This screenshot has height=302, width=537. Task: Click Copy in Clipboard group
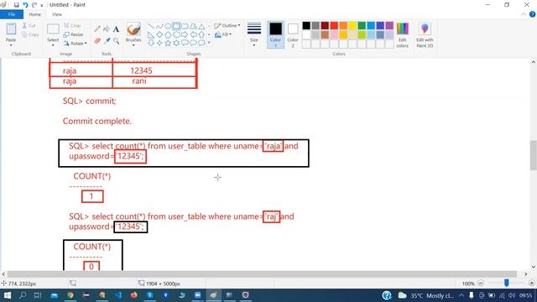pyautogui.click(x=30, y=34)
